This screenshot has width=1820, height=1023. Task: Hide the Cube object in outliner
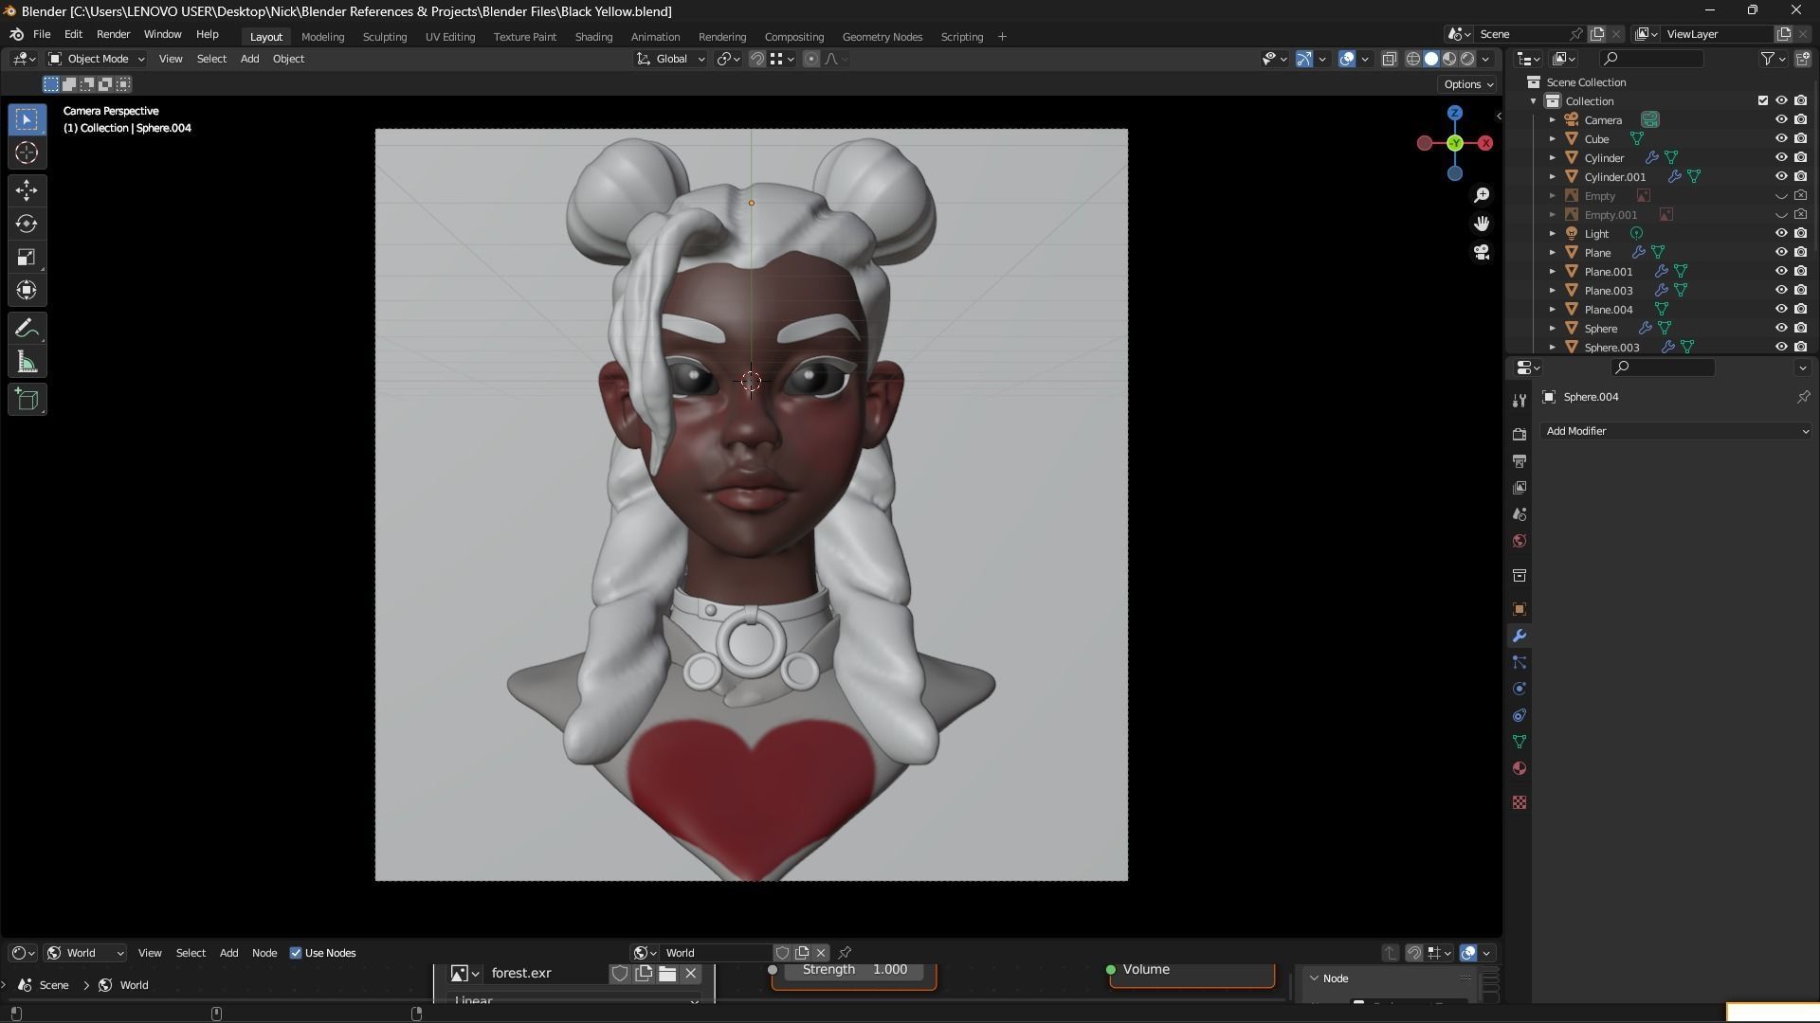pyautogui.click(x=1781, y=139)
